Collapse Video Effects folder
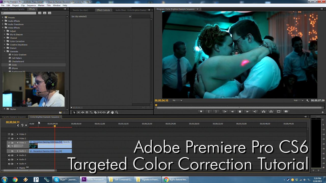326x183 pixels. pos(3,28)
